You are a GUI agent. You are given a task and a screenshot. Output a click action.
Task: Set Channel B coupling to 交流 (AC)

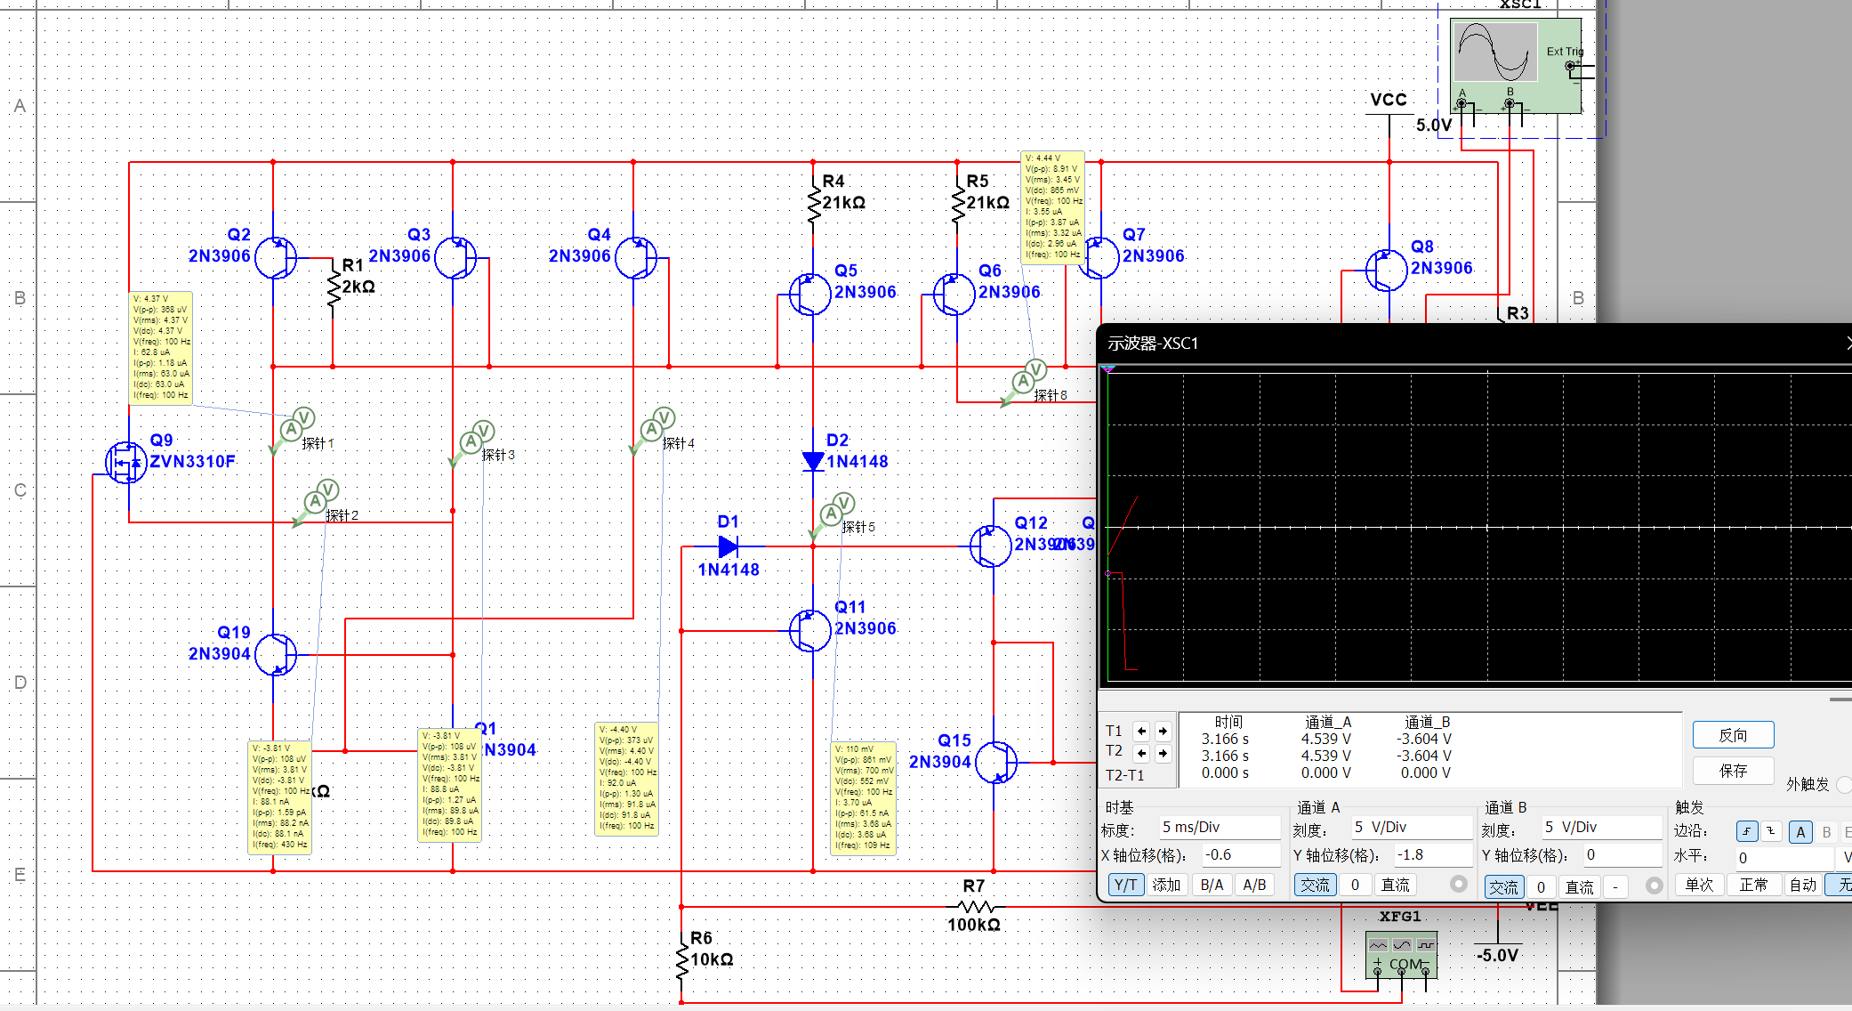(1504, 886)
